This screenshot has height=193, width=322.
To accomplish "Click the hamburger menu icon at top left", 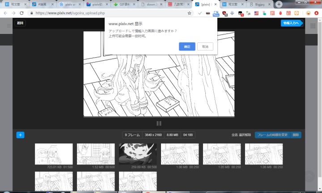I will pyautogui.click(x=9, y=26).
